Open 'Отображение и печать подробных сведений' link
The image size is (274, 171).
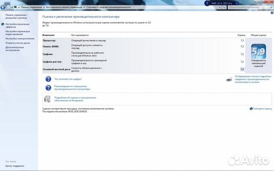point(253,79)
